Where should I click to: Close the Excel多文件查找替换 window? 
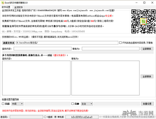click(x=152, y=3)
